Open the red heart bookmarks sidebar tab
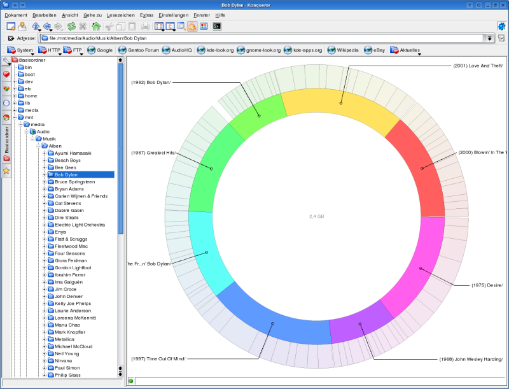This screenshot has height=389, width=509. pyautogui.click(x=6, y=74)
